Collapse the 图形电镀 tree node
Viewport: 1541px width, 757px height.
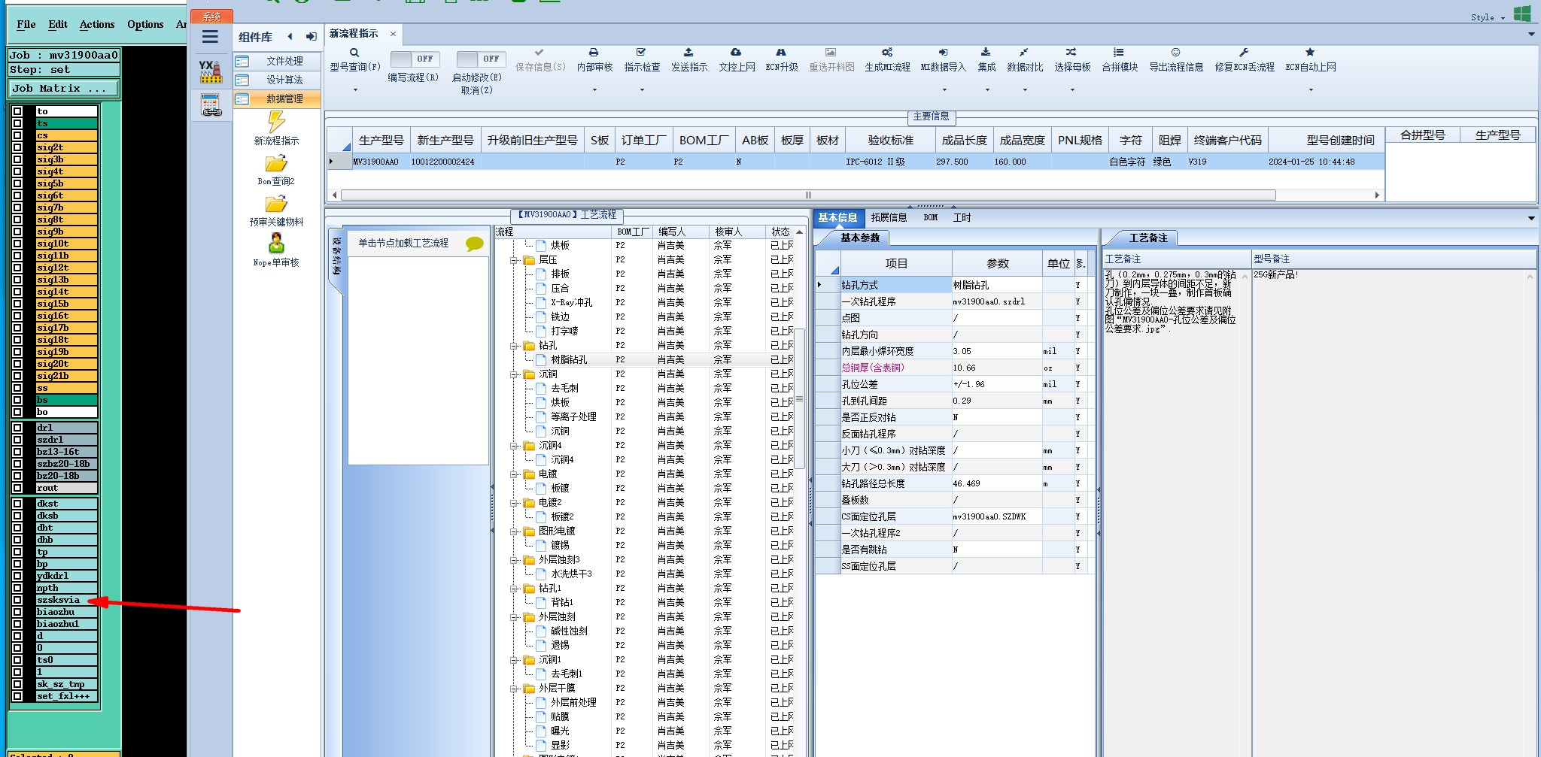tap(515, 531)
